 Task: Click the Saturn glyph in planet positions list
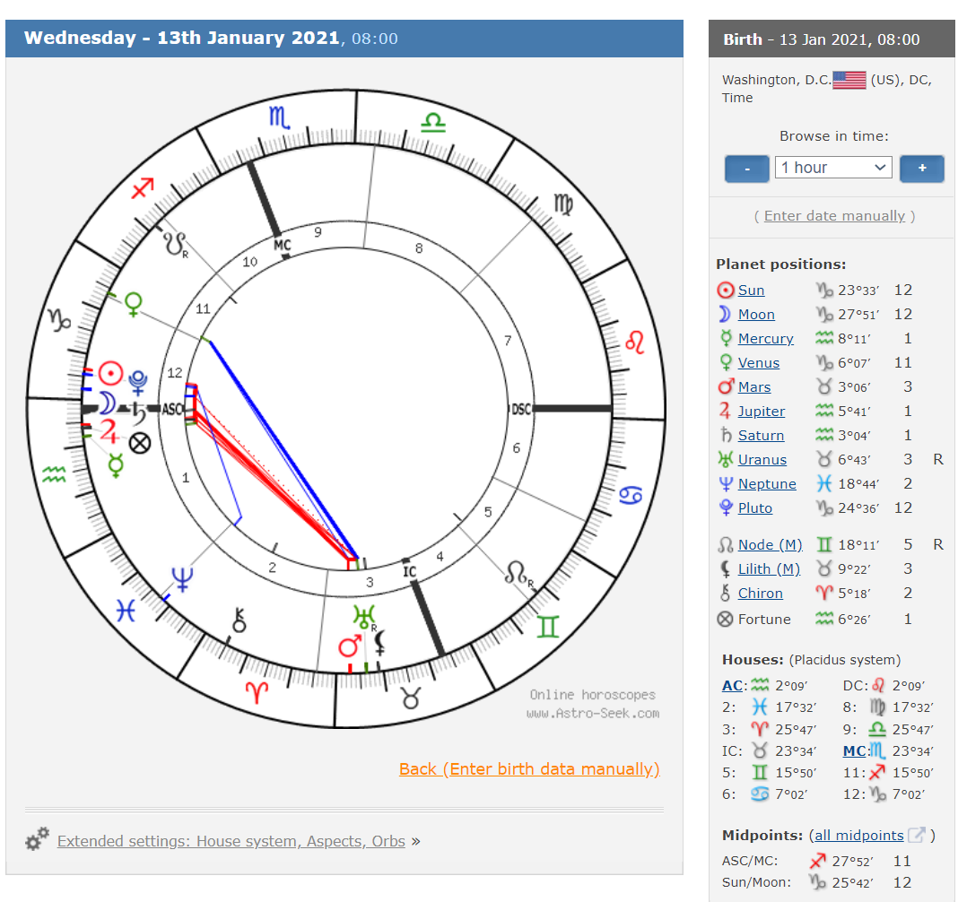coord(726,435)
